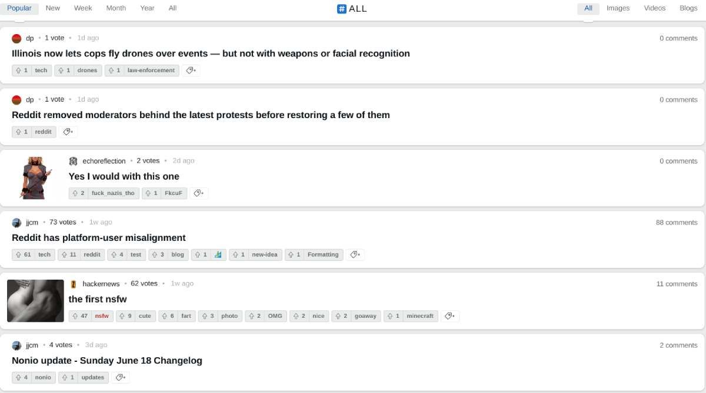The image size is (706, 393).
Task: Sort posts by Month
Action: point(116,8)
